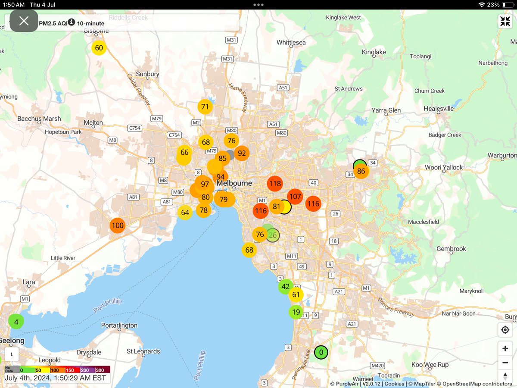The image size is (517, 388).
Task: Select the sensor marker reading 79
Action: coord(223,199)
